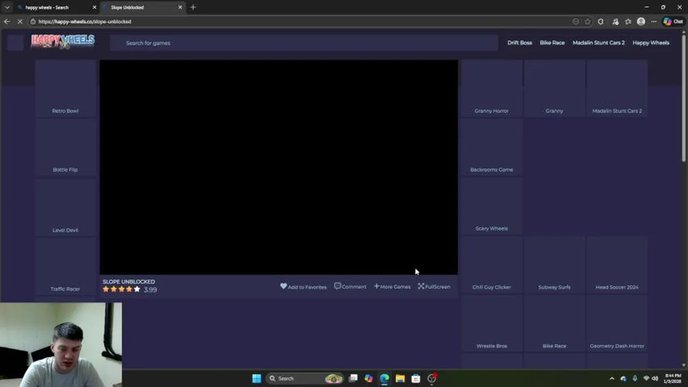Viewport: 688px width, 387px height.
Task: Rate game with the first star
Action: click(106, 289)
